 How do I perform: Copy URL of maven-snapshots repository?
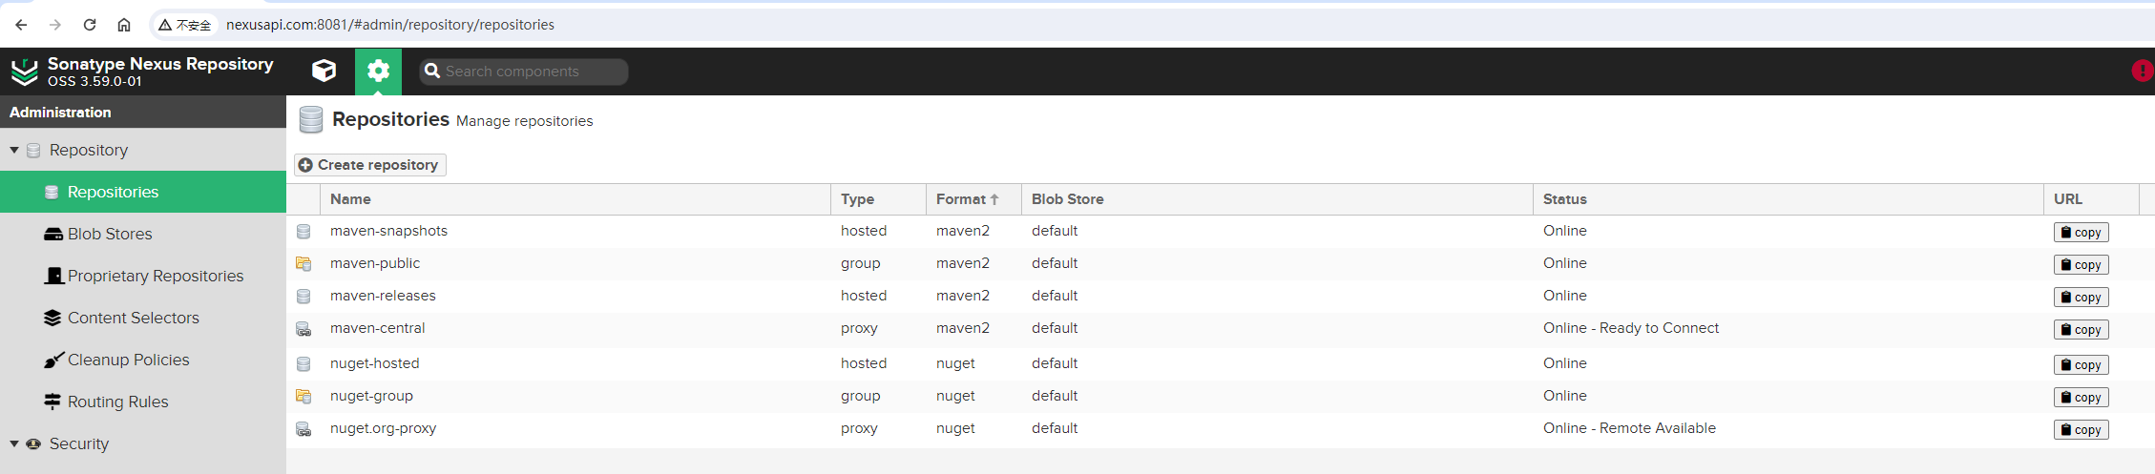pos(2082,233)
